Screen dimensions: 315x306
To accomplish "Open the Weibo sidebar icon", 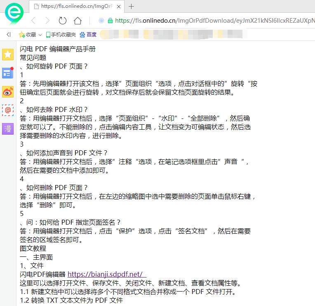I will 8,92.
